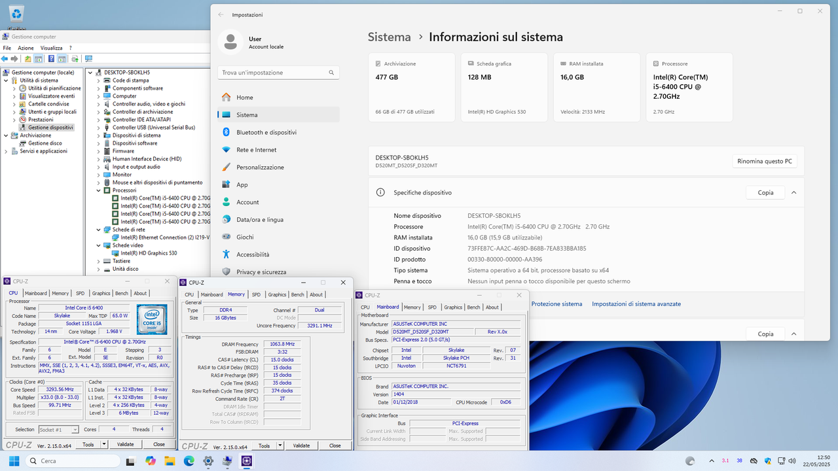Image resolution: width=838 pixels, height=471 pixels.
Task: Collapse the Utilità di sistema tree node
Action: click(x=6, y=80)
